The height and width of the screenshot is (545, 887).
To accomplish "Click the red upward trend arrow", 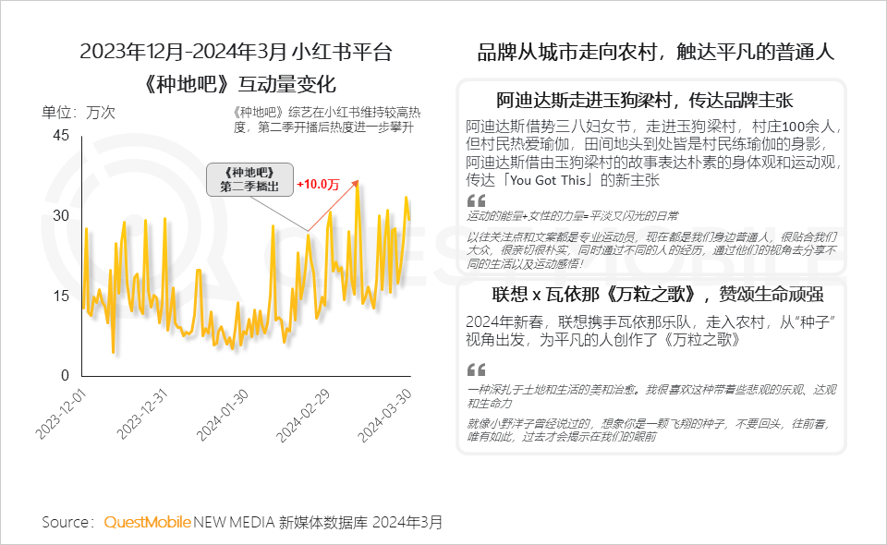I will coord(333,206).
